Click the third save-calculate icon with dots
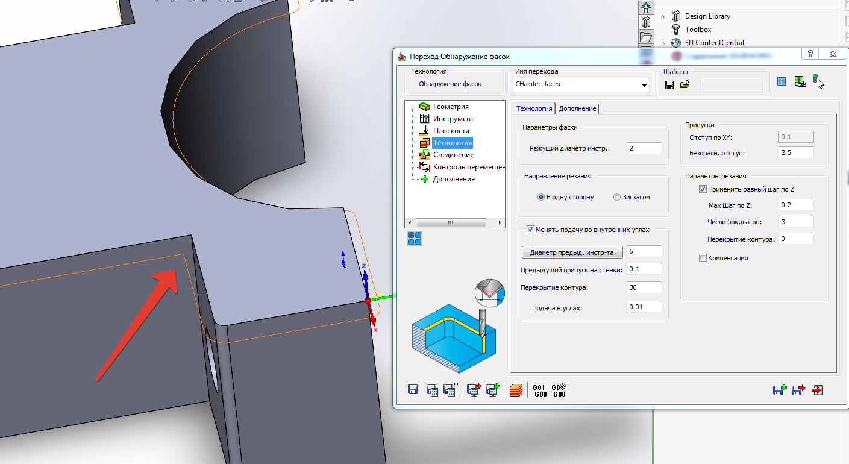The image size is (849, 464). coord(450,390)
